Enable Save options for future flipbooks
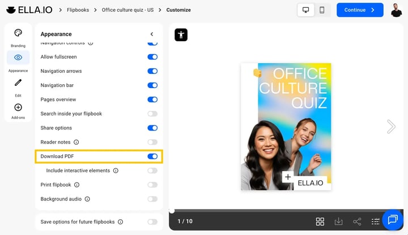This screenshot has height=235, width=408. point(152,222)
